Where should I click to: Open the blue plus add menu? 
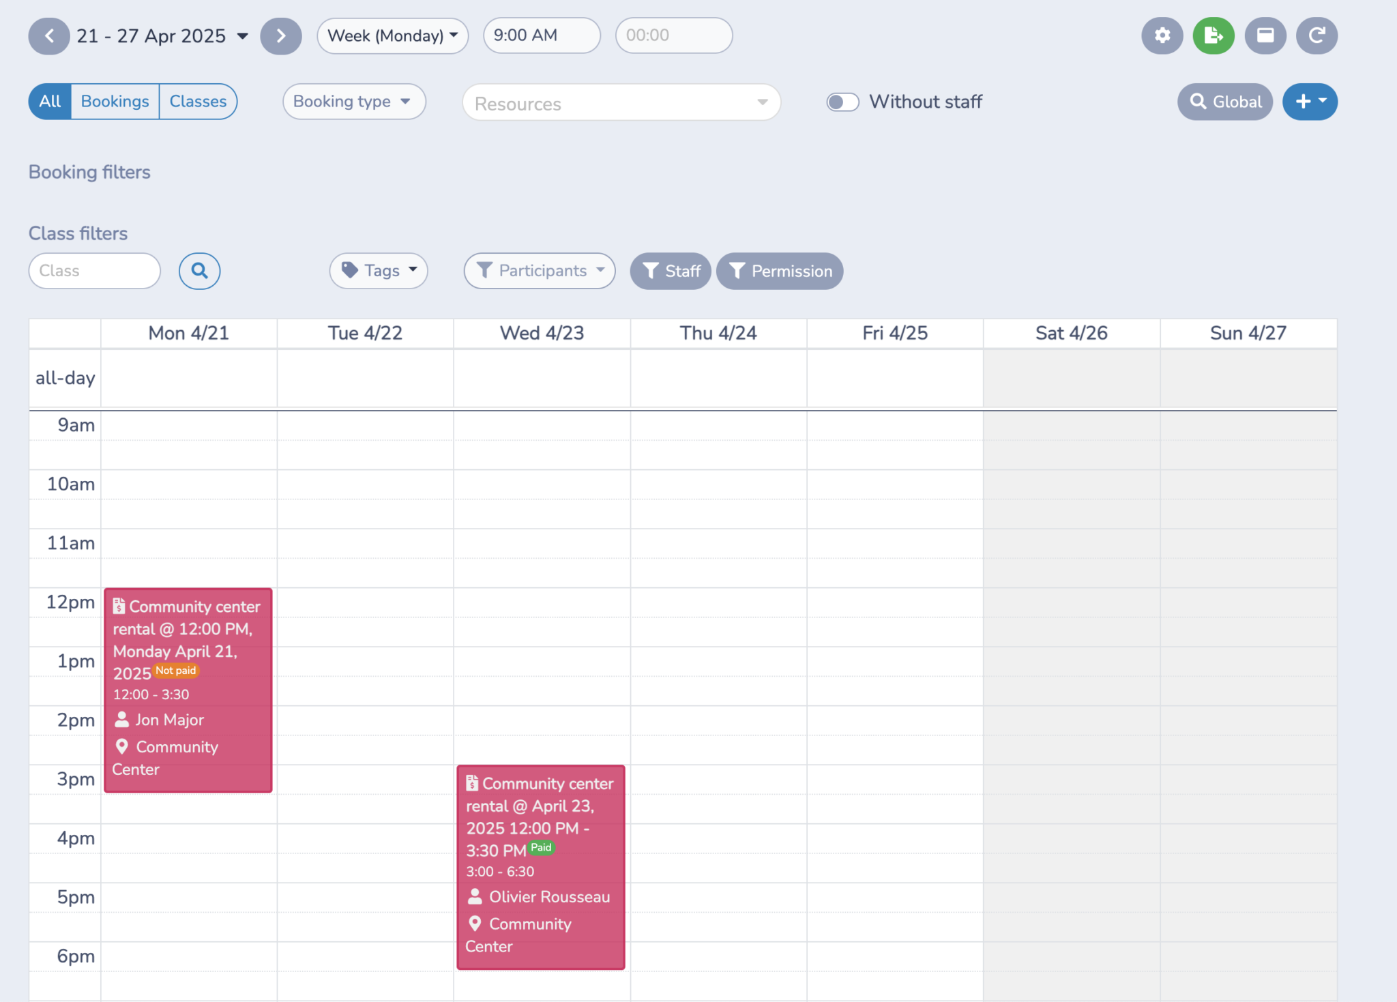pos(1310,102)
